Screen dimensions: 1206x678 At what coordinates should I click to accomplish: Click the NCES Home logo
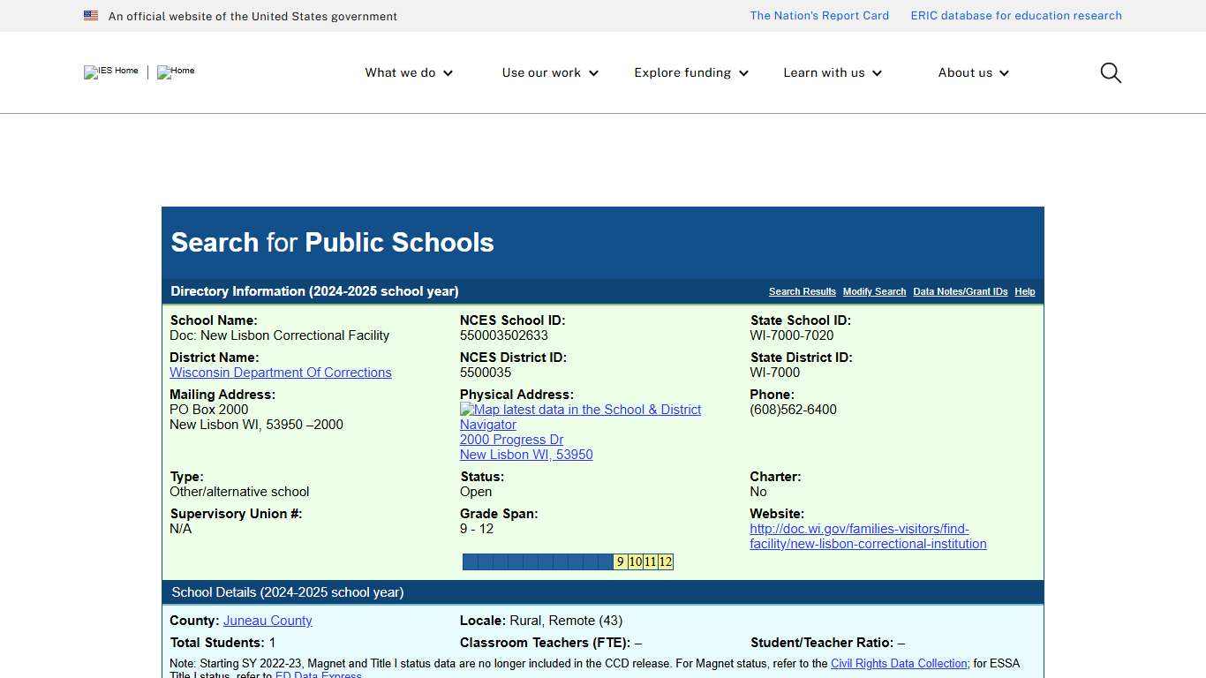pos(174,72)
